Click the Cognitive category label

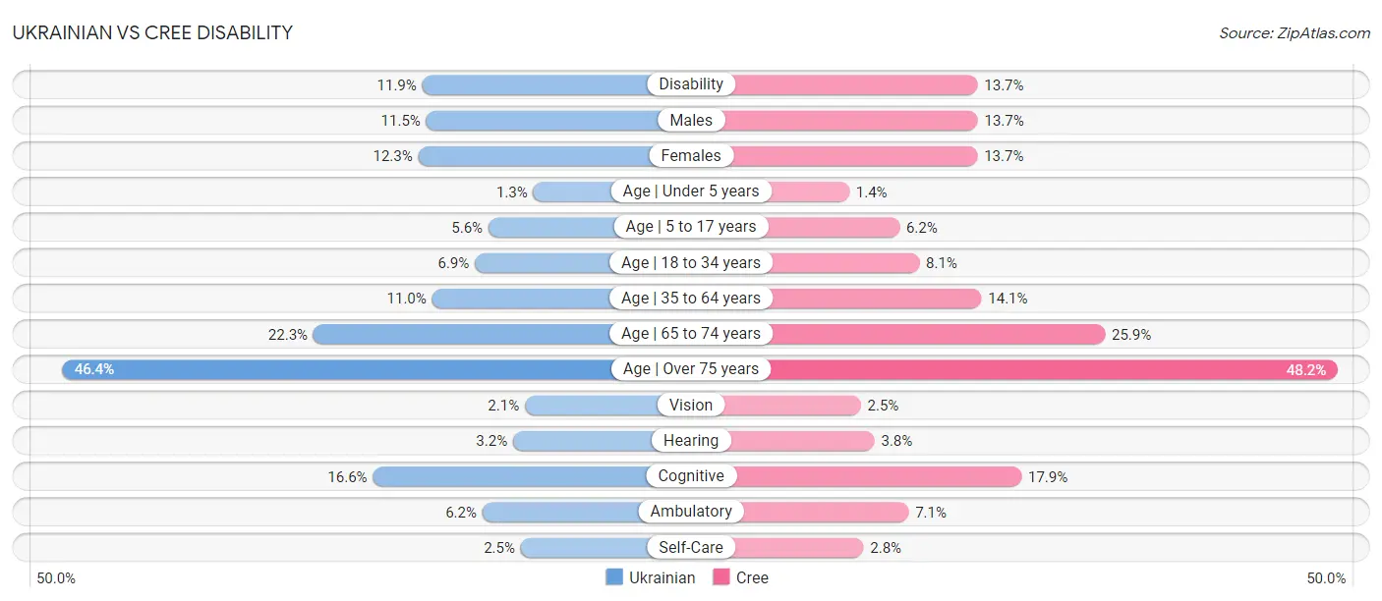691,475
